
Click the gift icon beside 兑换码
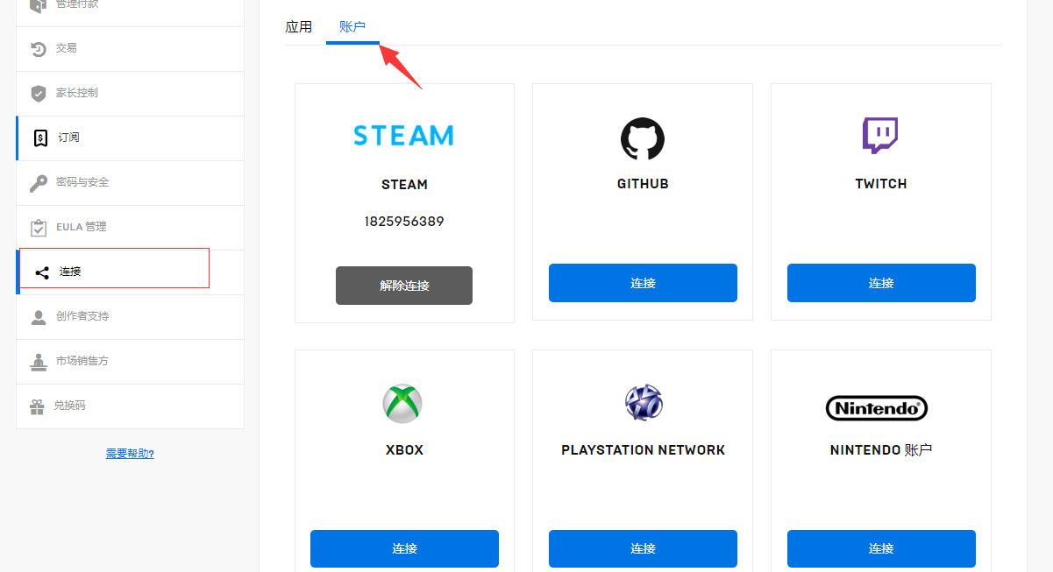[37, 406]
